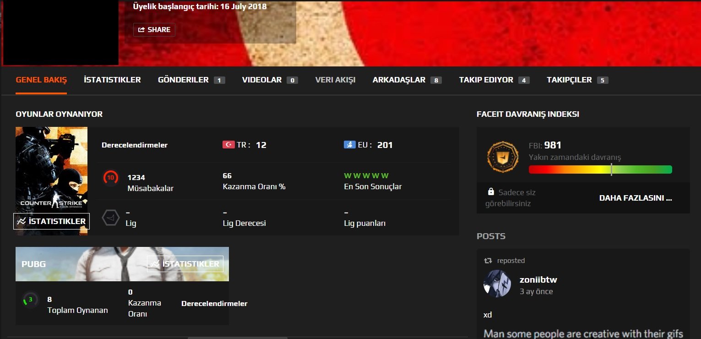Click the ARKADAŞLAR count badge 8

(436, 80)
